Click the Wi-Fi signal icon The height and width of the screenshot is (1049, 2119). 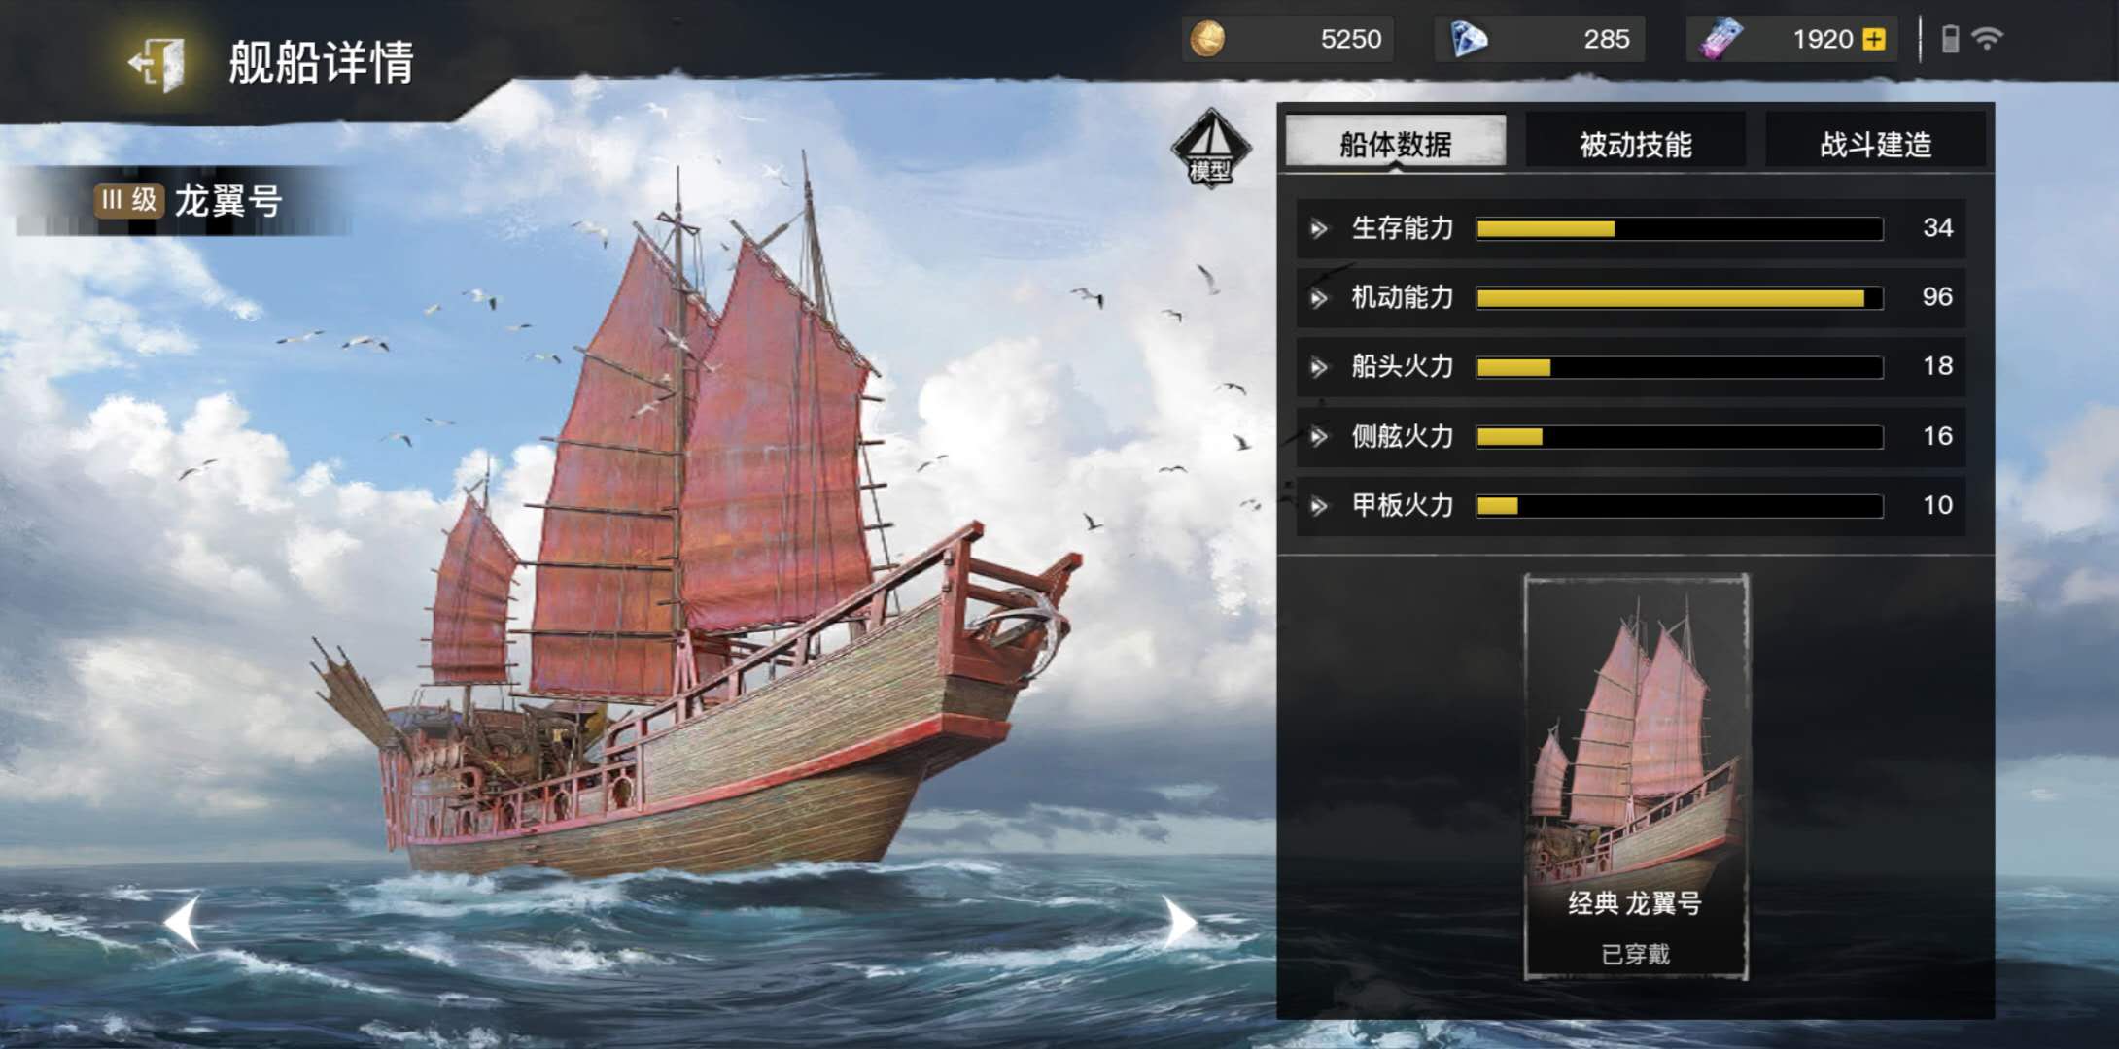tap(1987, 38)
